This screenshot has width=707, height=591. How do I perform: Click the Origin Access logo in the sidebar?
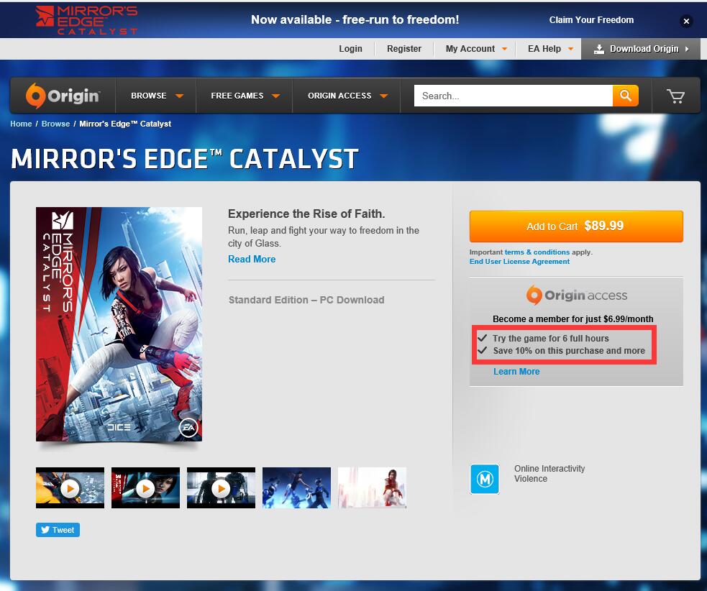coord(576,295)
